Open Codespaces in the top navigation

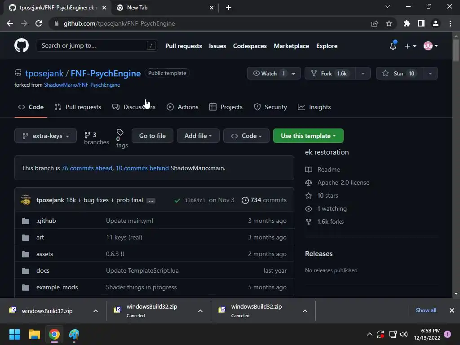pyautogui.click(x=250, y=46)
